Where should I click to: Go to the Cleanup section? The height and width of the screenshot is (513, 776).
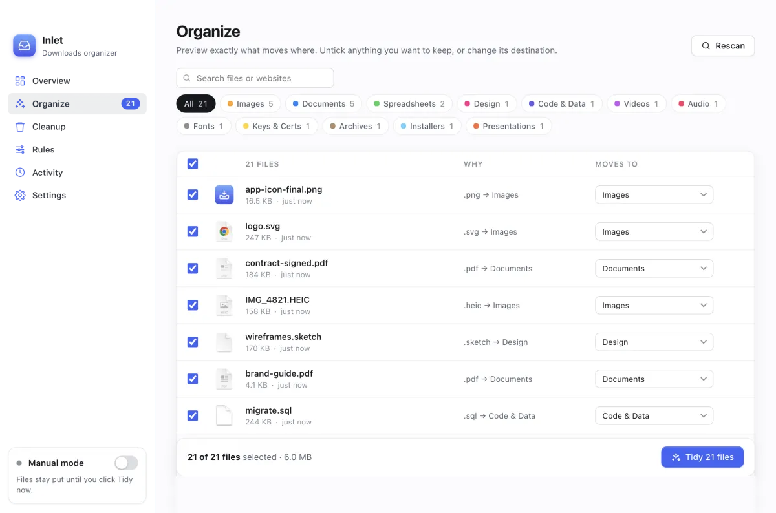[77, 127]
